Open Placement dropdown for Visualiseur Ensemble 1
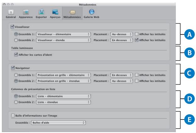Image resolution: width=196 pixels, height=133 pixels. coord(121,34)
